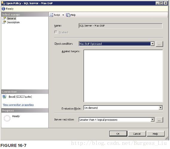Click the Ready info icon in status bar
Screen dimensions: 170x149
tap(4, 9)
